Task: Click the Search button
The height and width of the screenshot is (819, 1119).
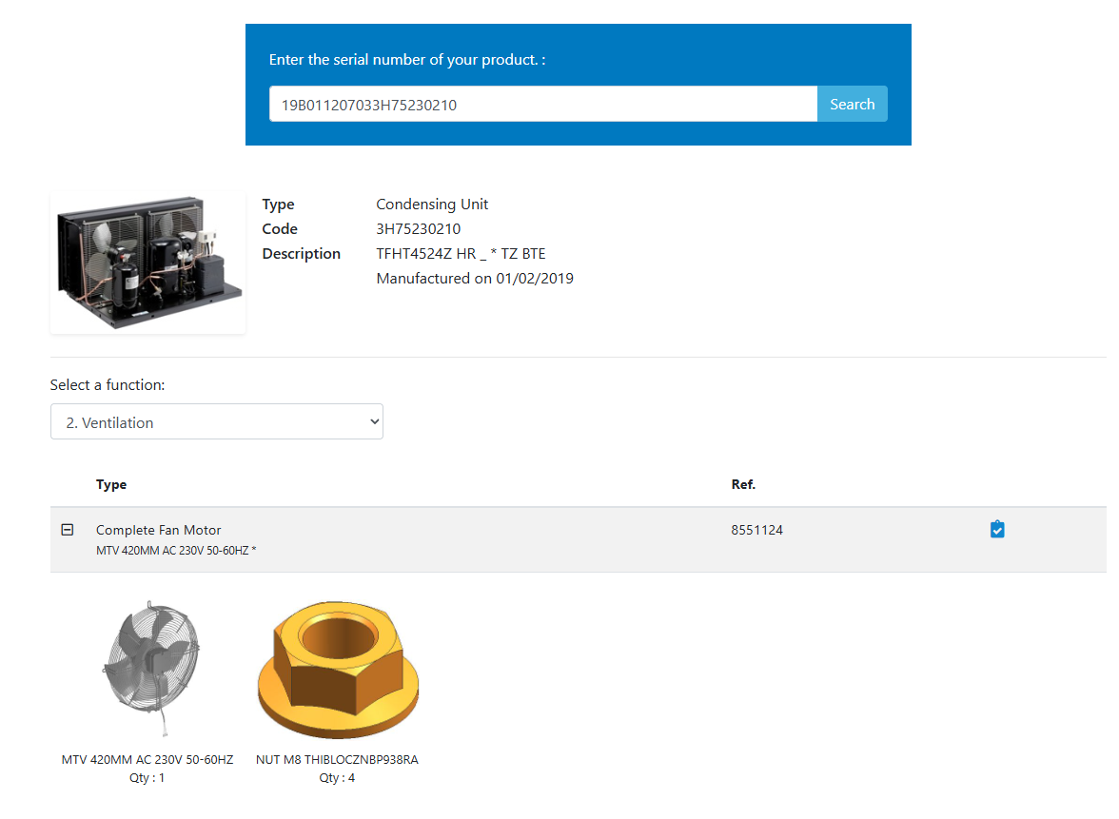Action: point(853,105)
